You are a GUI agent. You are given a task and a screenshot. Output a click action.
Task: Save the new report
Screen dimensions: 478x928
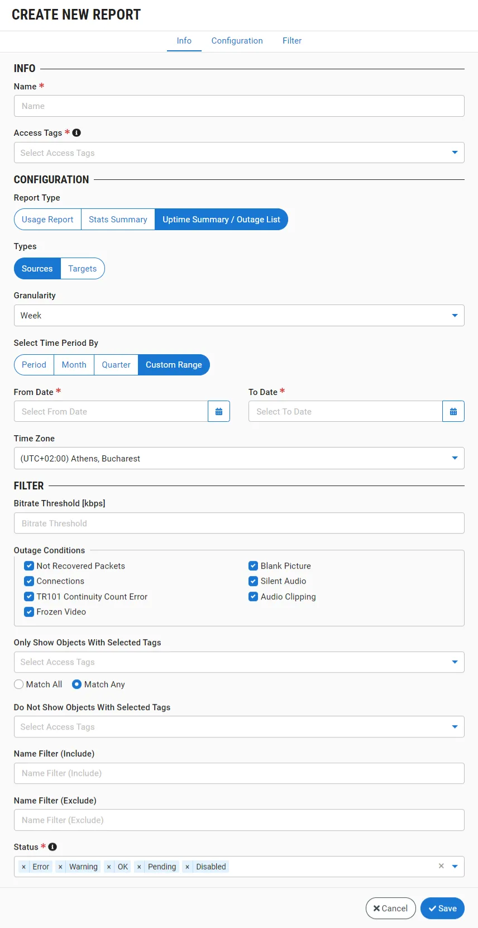click(442, 908)
